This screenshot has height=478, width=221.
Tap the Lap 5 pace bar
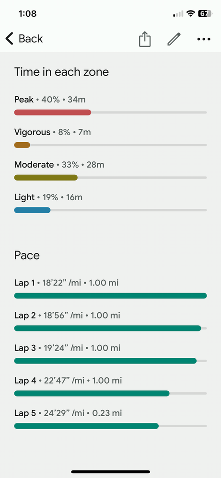pos(86,426)
